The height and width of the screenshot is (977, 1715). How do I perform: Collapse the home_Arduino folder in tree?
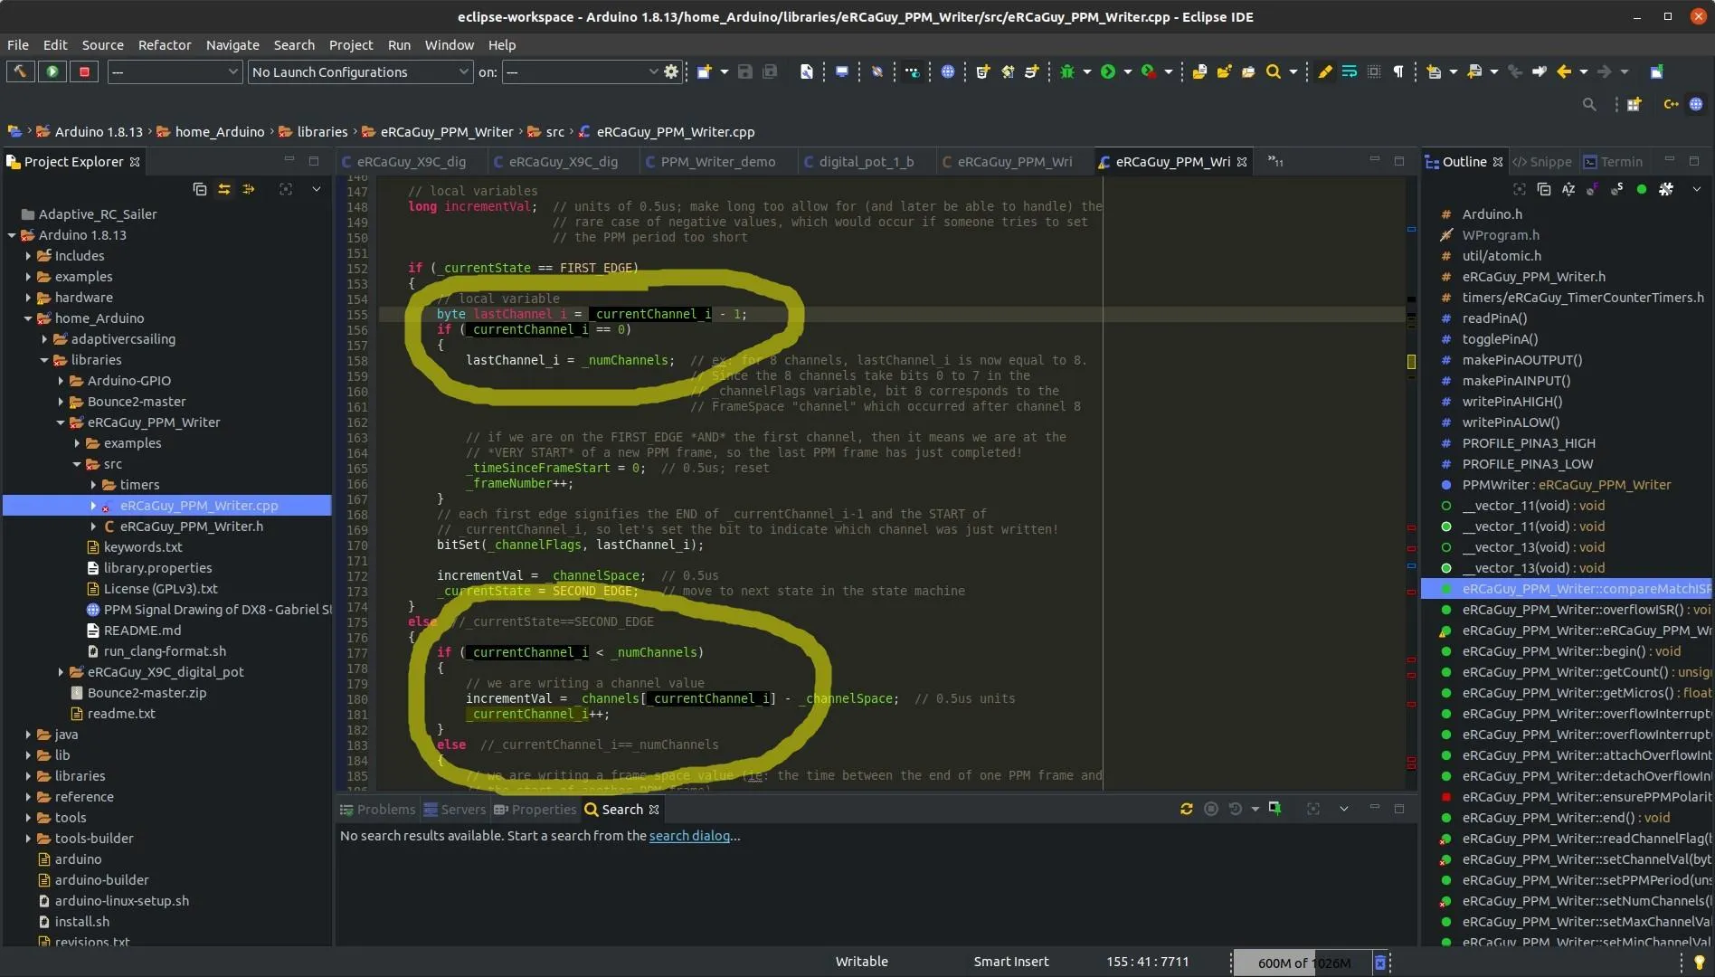(x=28, y=318)
